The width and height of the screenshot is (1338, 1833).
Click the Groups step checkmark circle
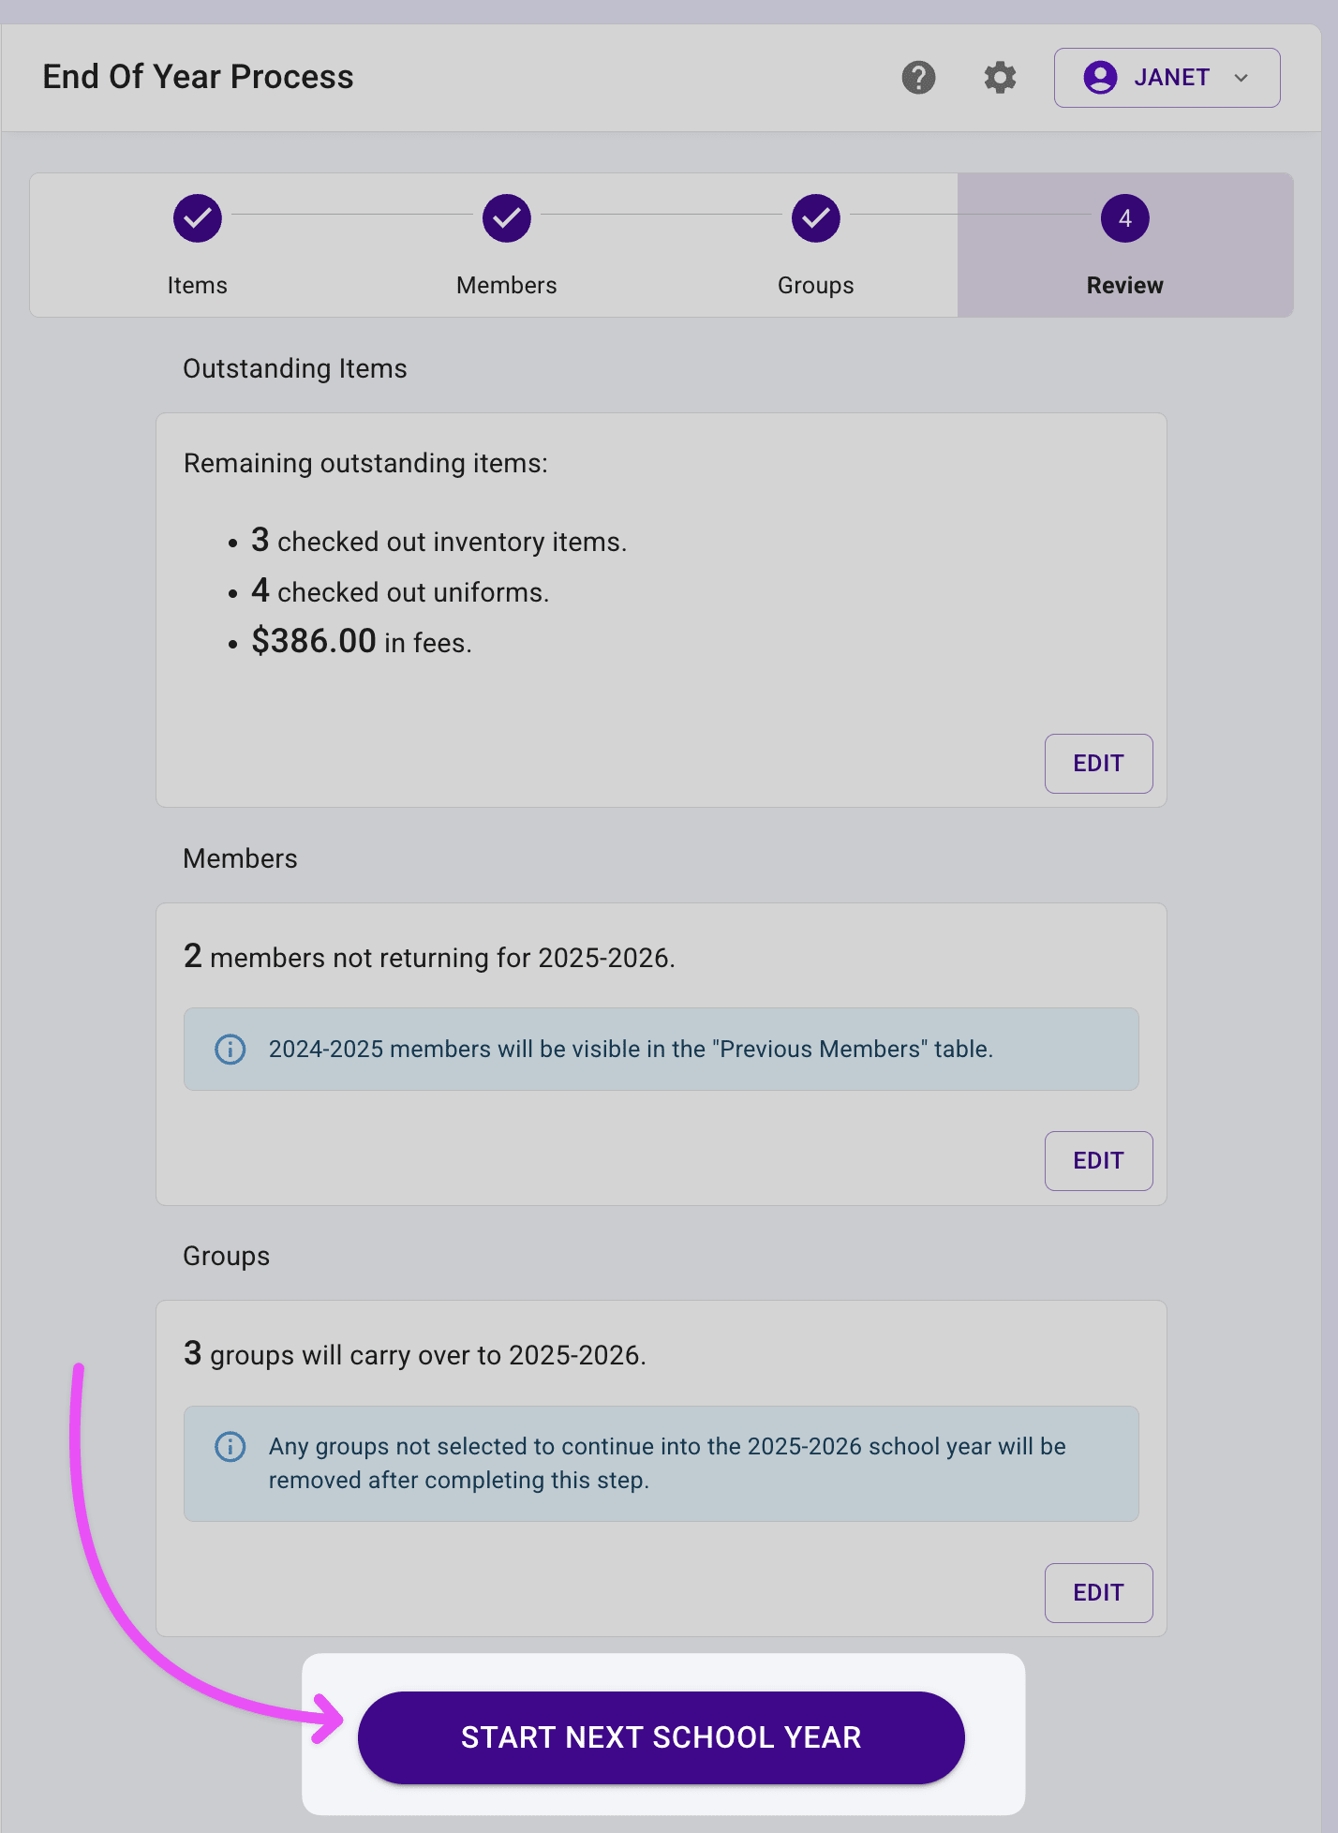tap(816, 218)
